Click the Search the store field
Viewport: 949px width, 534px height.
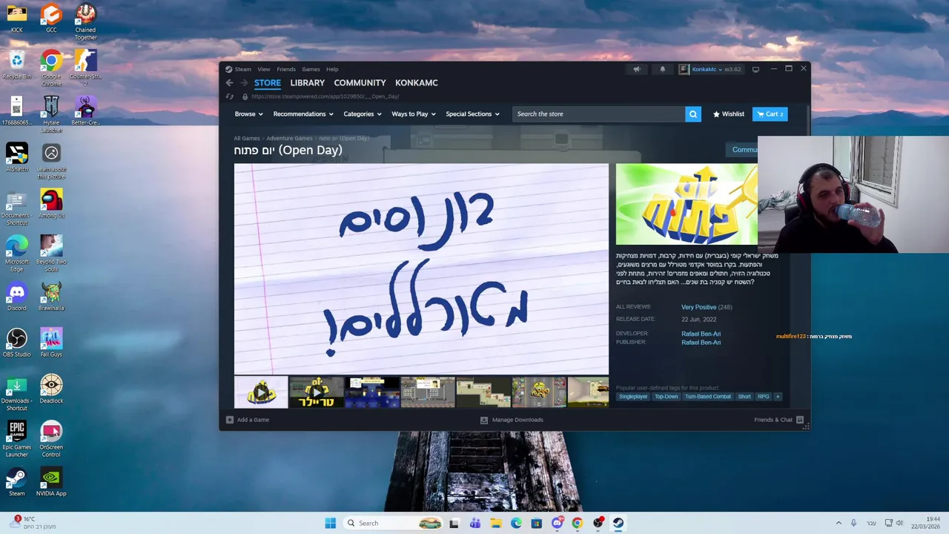[599, 114]
